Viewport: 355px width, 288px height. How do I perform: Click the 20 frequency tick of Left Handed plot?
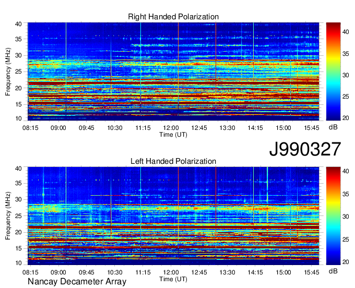click(18, 232)
